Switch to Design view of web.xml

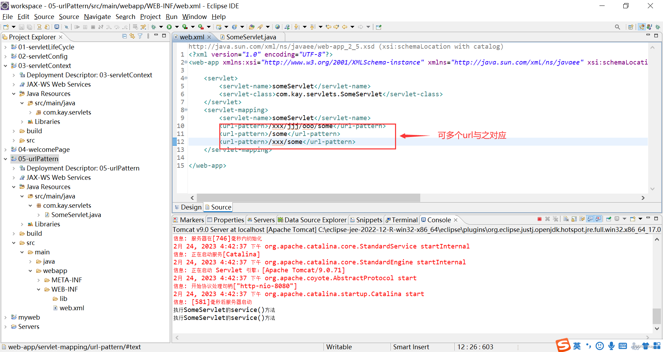[191, 207]
